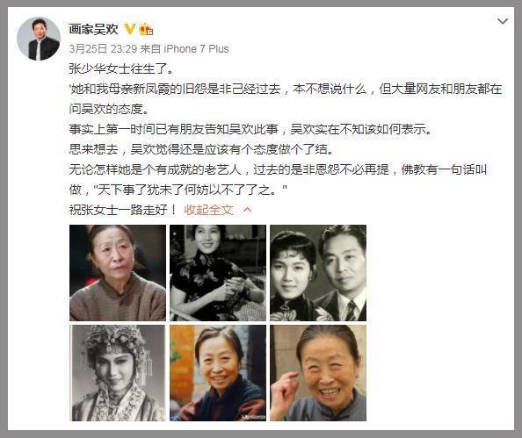522x438 pixels.
Task: Click the farewell line 祝张女士一路走好
Action: click(x=122, y=210)
